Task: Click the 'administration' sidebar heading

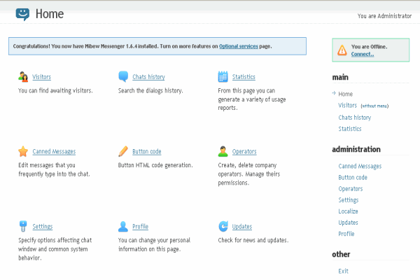Action: pyautogui.click(x=356, y=149)
